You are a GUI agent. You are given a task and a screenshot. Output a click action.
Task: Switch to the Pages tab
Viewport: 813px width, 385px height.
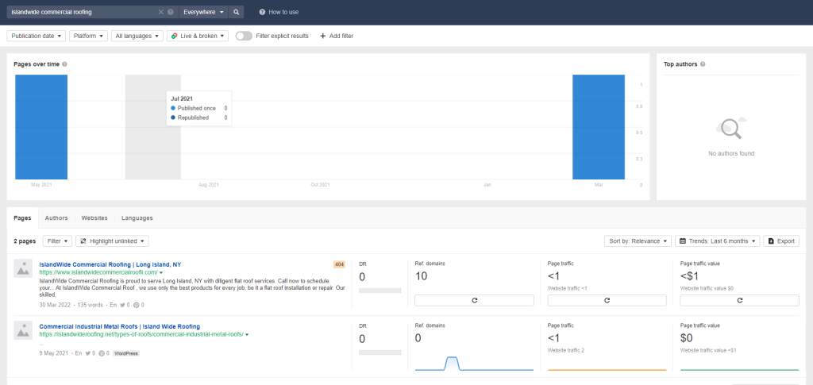22,218
